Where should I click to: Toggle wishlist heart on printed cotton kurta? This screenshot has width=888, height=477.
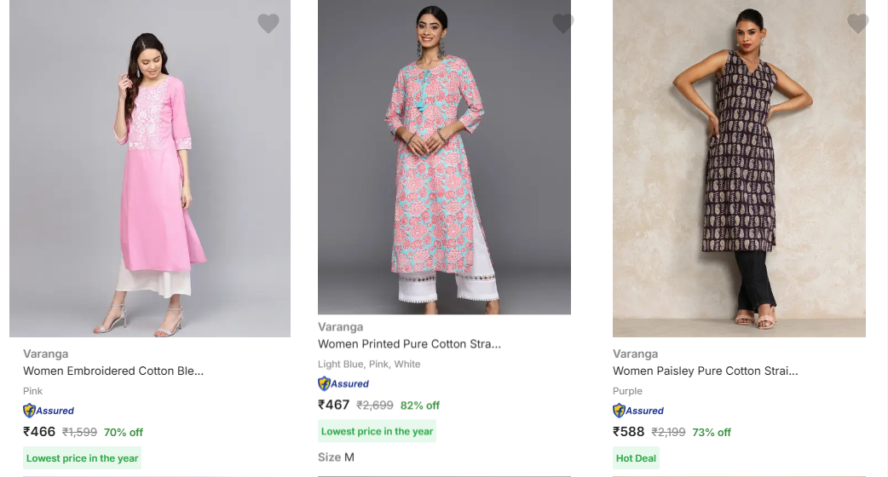(563, 24)
